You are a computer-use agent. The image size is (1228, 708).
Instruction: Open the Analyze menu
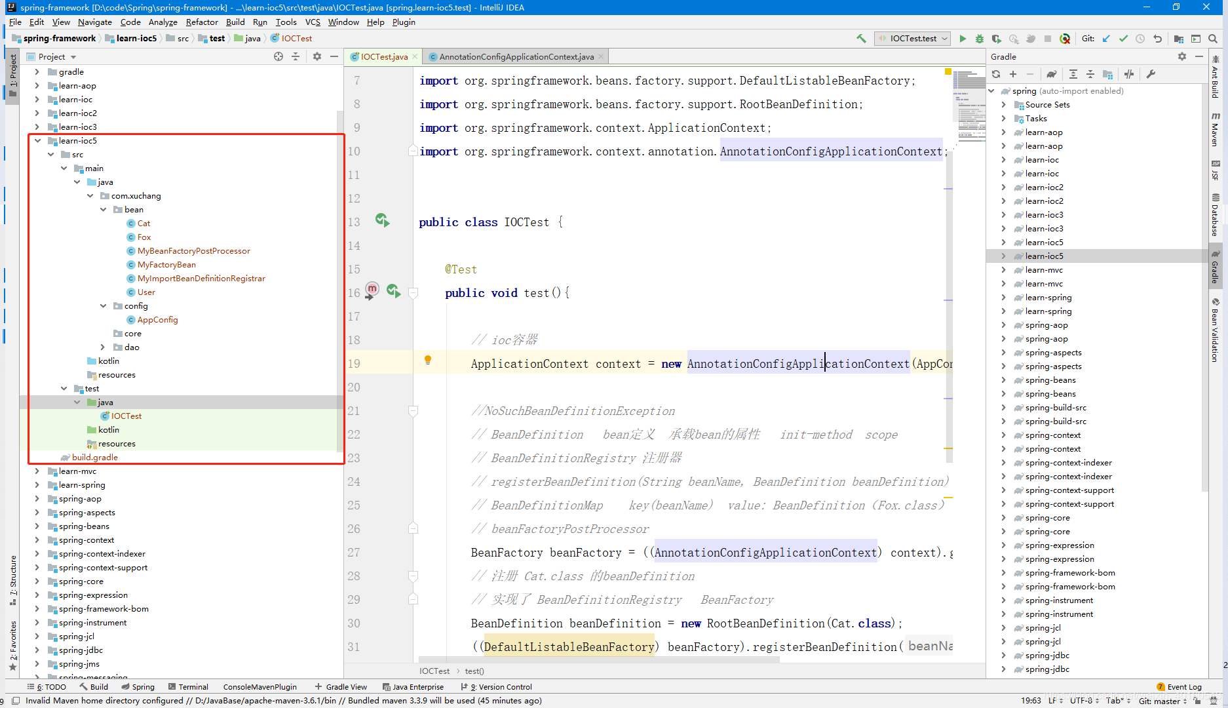pyautogui.click(x=163, y=22)
